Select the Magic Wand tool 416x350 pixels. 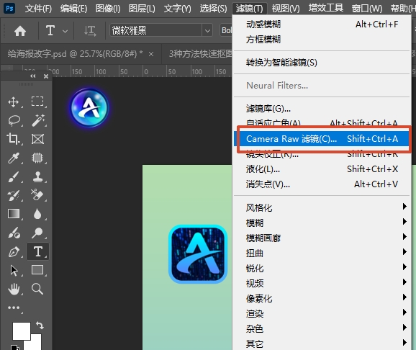click(x=37, y=120)
